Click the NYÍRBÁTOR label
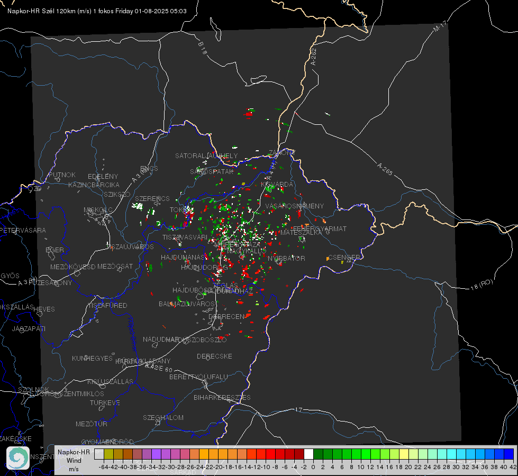Viewport: 518px width, 476px height. (x=286, y=258)
